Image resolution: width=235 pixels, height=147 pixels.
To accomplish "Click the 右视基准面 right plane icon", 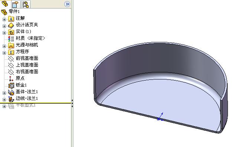I will pos(11,72).
